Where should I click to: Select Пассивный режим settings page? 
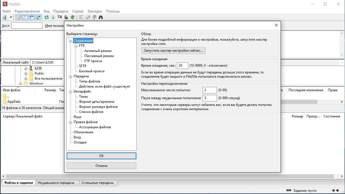click(99, 56)
